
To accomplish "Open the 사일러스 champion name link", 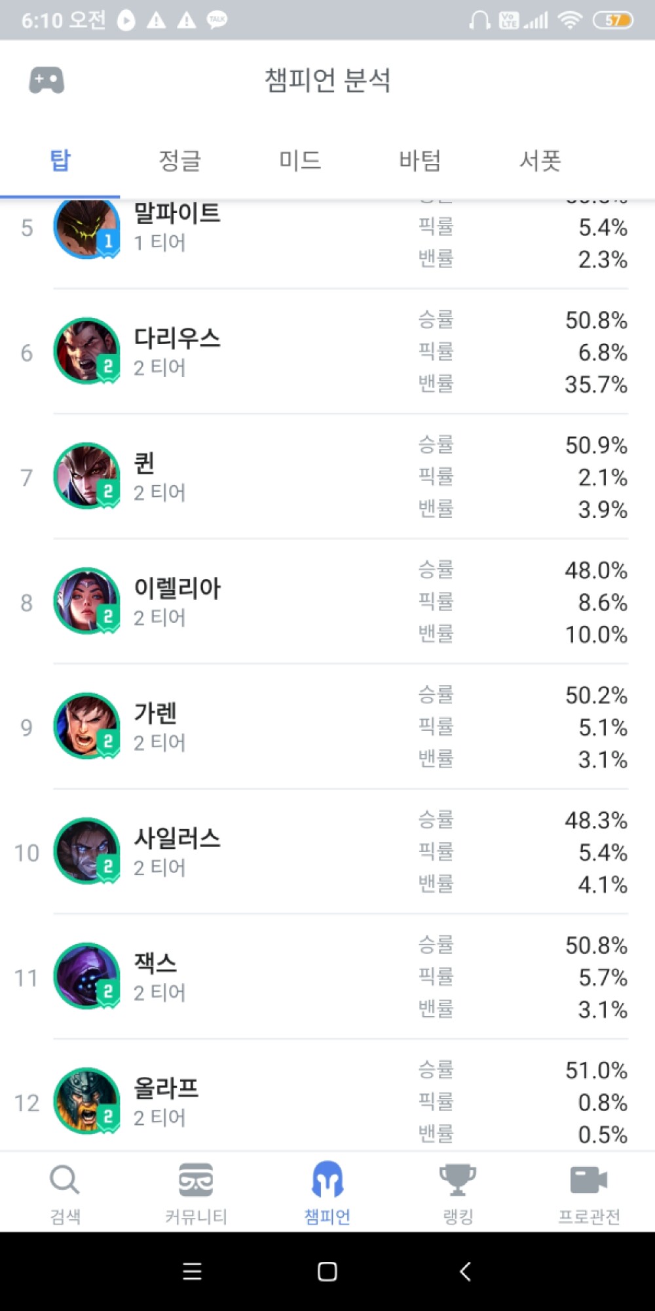I will tap(178, 838).
